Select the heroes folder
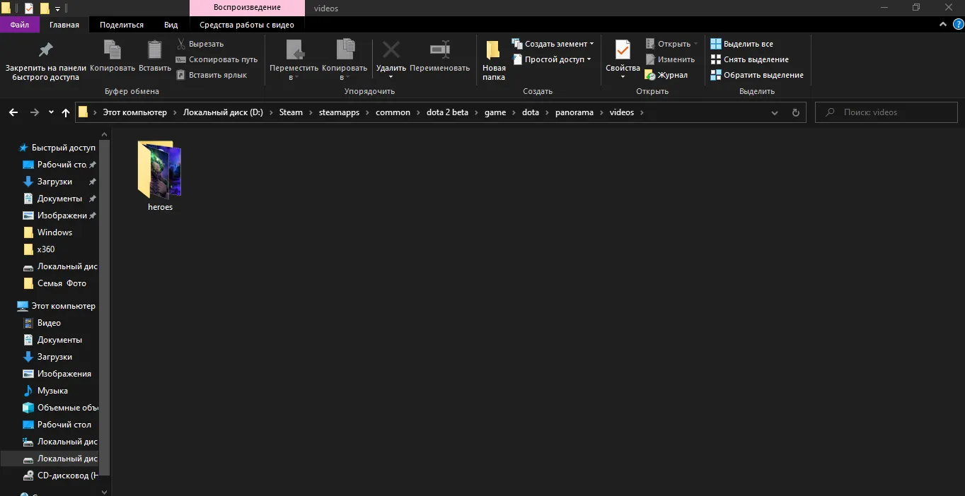The height and width of the screenshot is (496, 965). click(160, 177)
